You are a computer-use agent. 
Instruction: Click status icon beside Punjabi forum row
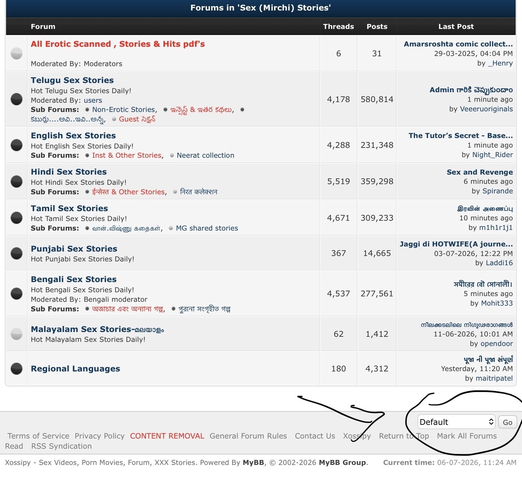[17, 253]
